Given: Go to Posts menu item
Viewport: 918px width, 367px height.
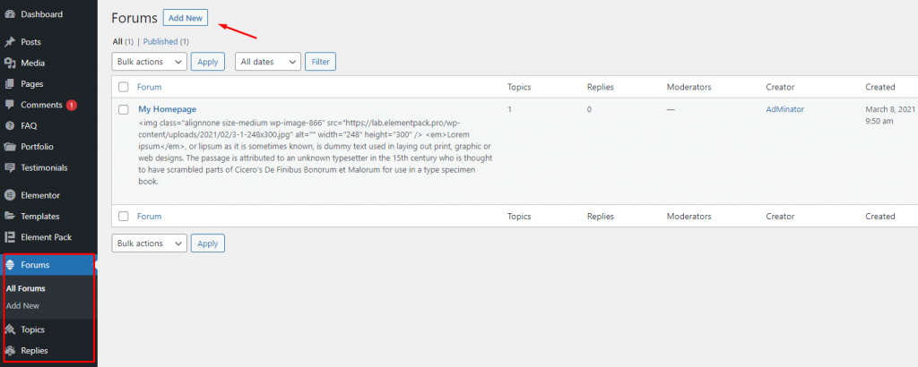Looking at the screenshot, I should click(48, 42).
